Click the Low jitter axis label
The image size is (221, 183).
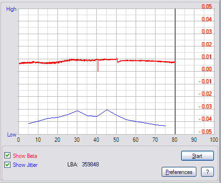tap(12, 135)
